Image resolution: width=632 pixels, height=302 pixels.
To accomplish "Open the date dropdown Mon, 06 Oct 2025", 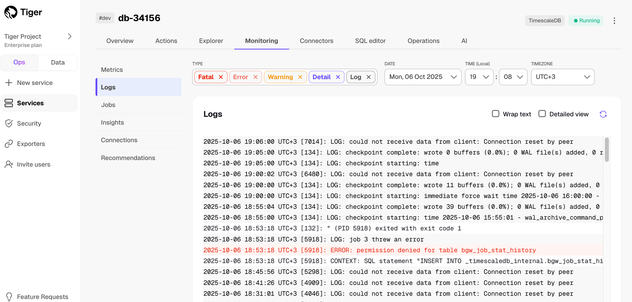I will [x=423, y=77].
